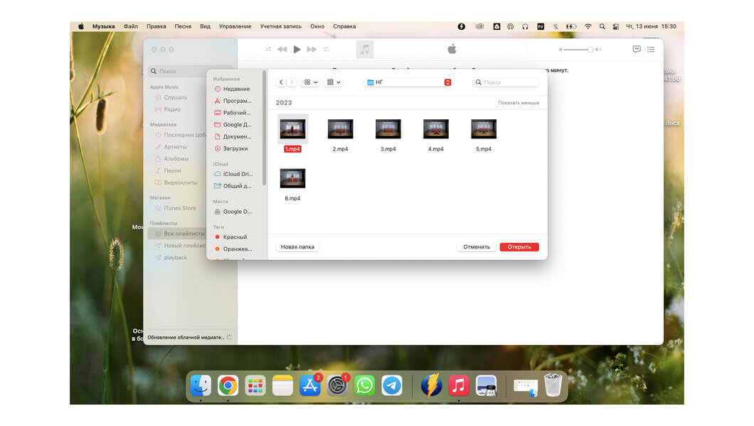Show lyrics in the Music window
The image size is (754, 426).
tap(637, 50)
